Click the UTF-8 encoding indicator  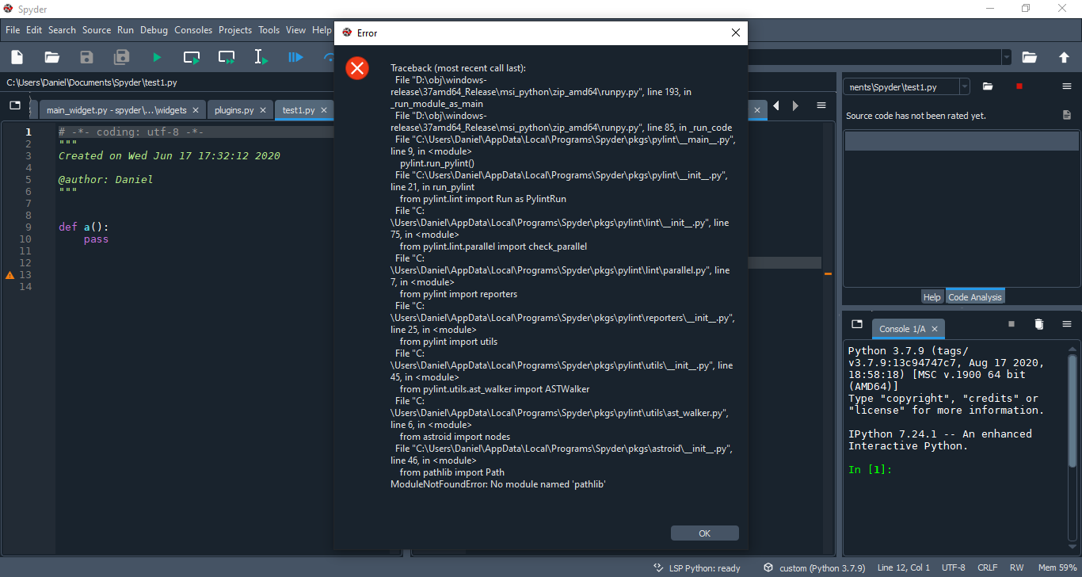coord(953,567)
